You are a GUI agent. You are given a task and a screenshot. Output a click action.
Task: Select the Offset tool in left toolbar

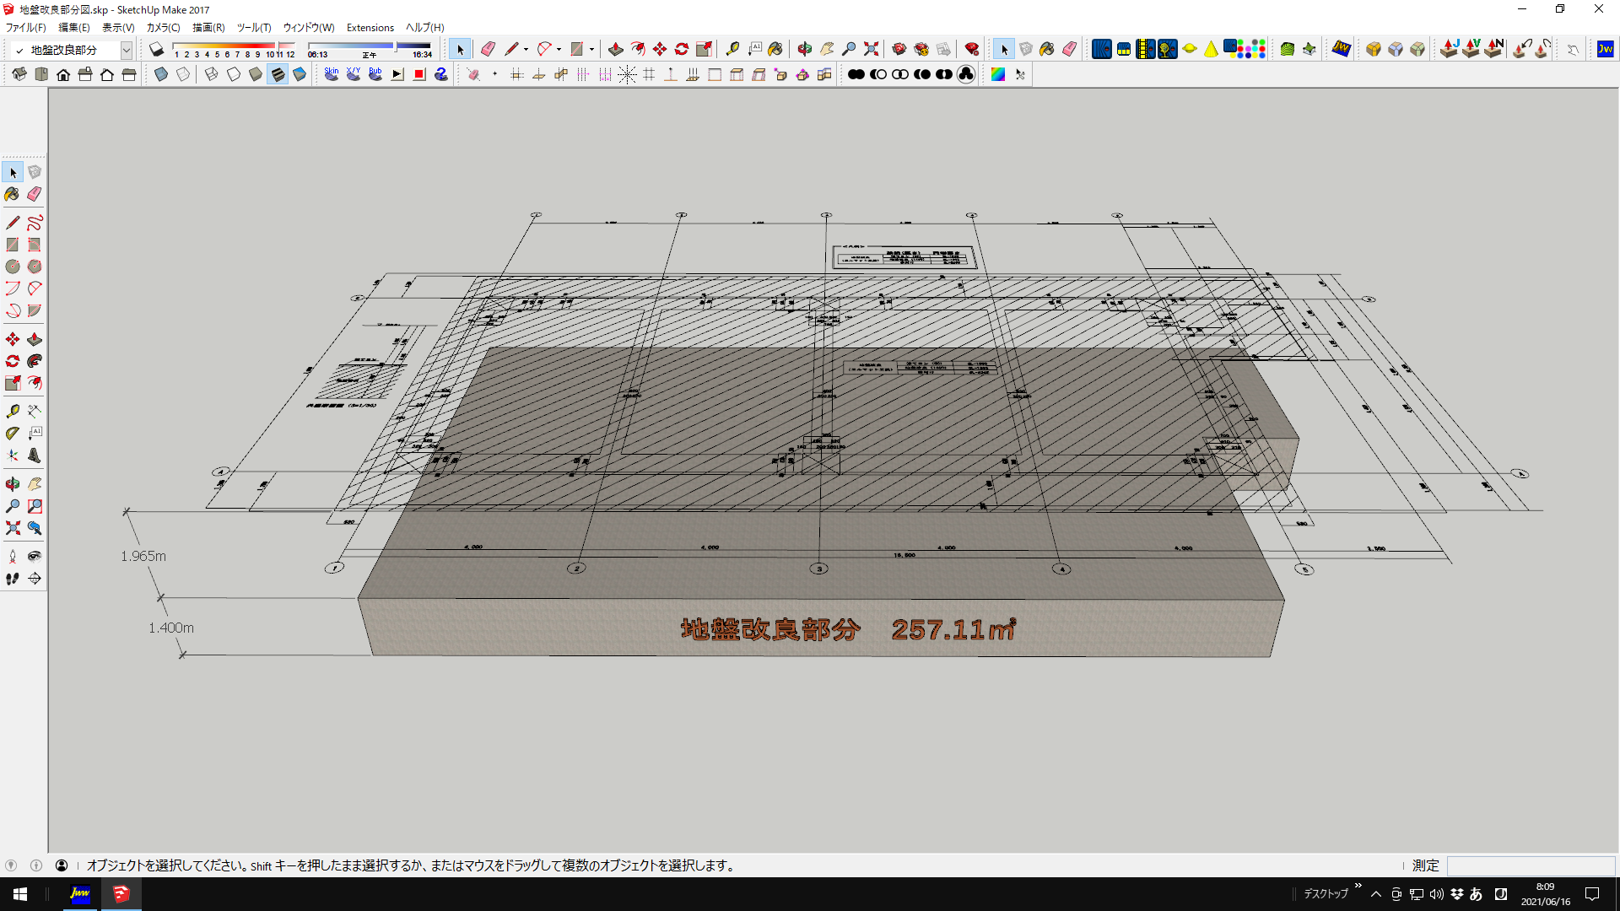(x=35, y=383)
